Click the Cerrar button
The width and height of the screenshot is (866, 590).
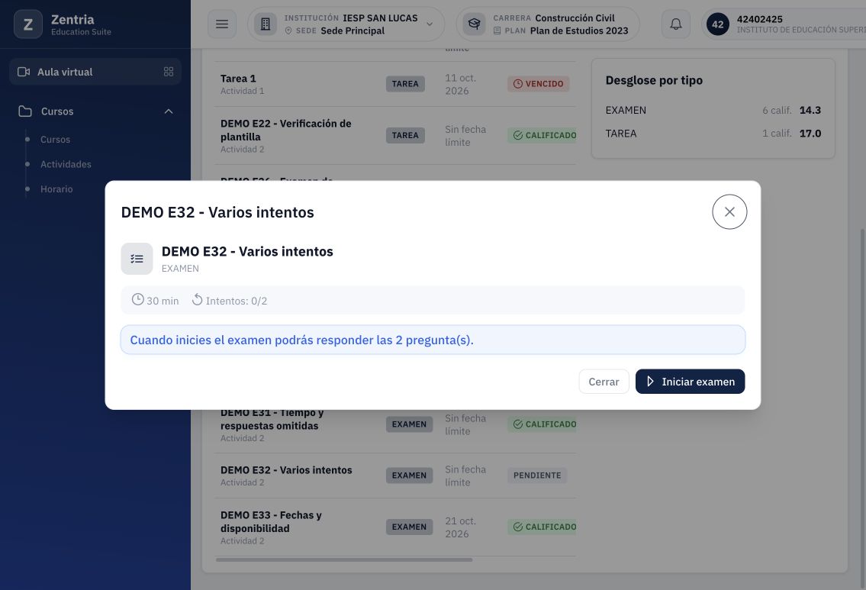(x=604, y=382)
